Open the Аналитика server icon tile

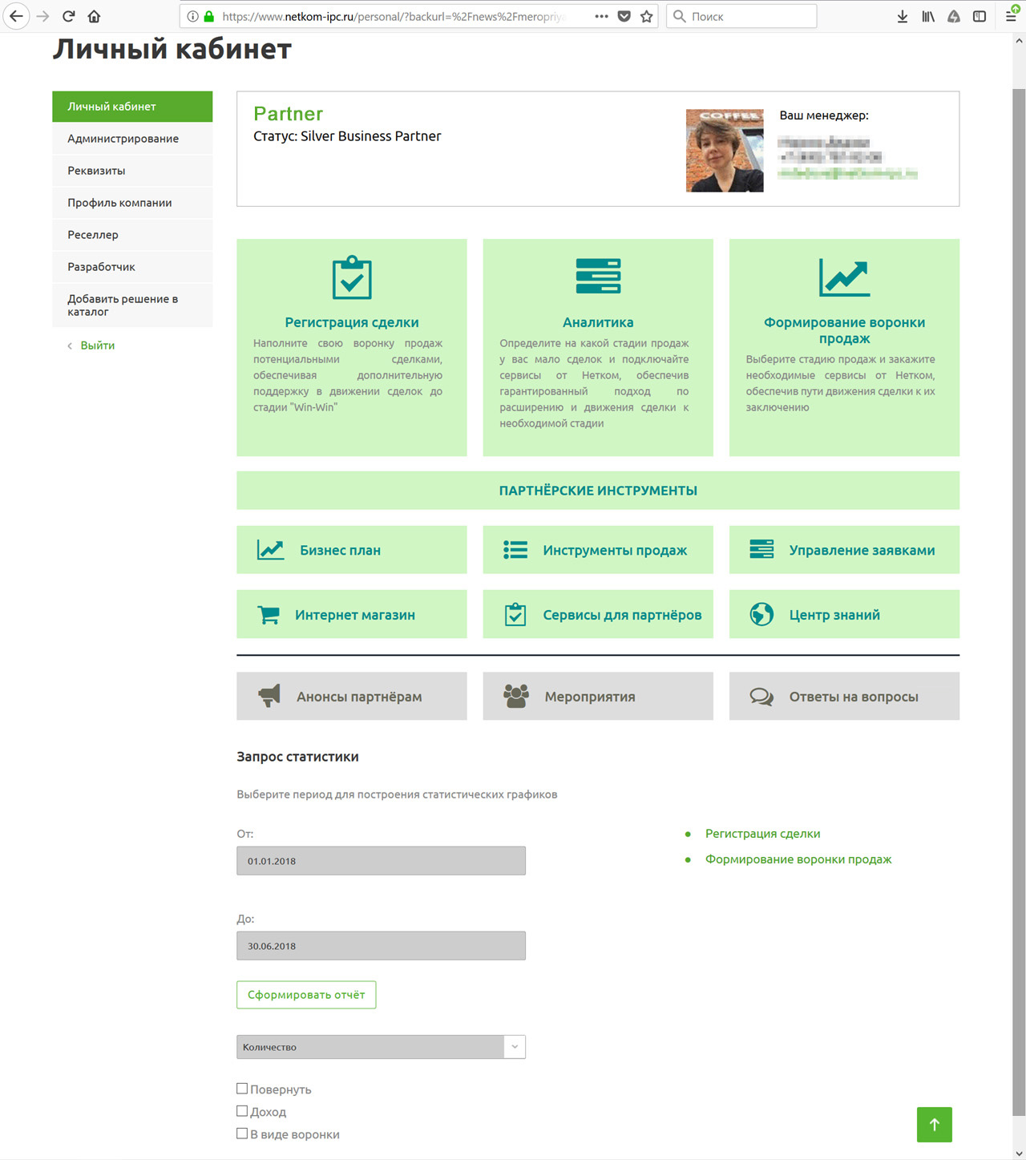(x=598, y=277)
